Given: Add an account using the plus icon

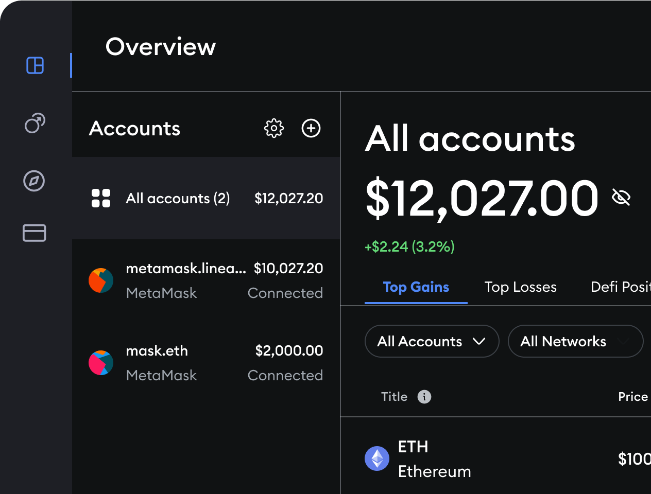Looking at the screenshot, I should [x=311, y=128].
